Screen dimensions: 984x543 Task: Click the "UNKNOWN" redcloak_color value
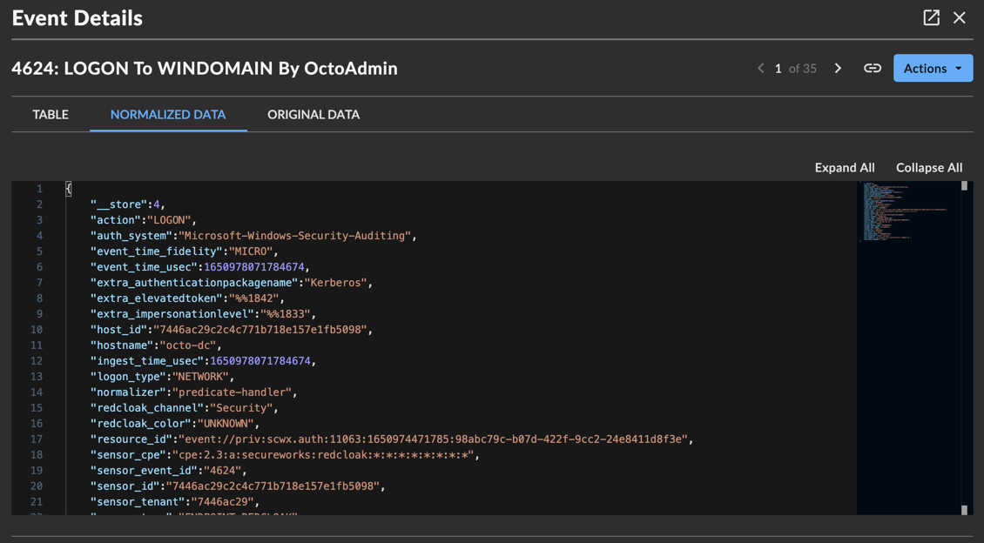[226, 424]
